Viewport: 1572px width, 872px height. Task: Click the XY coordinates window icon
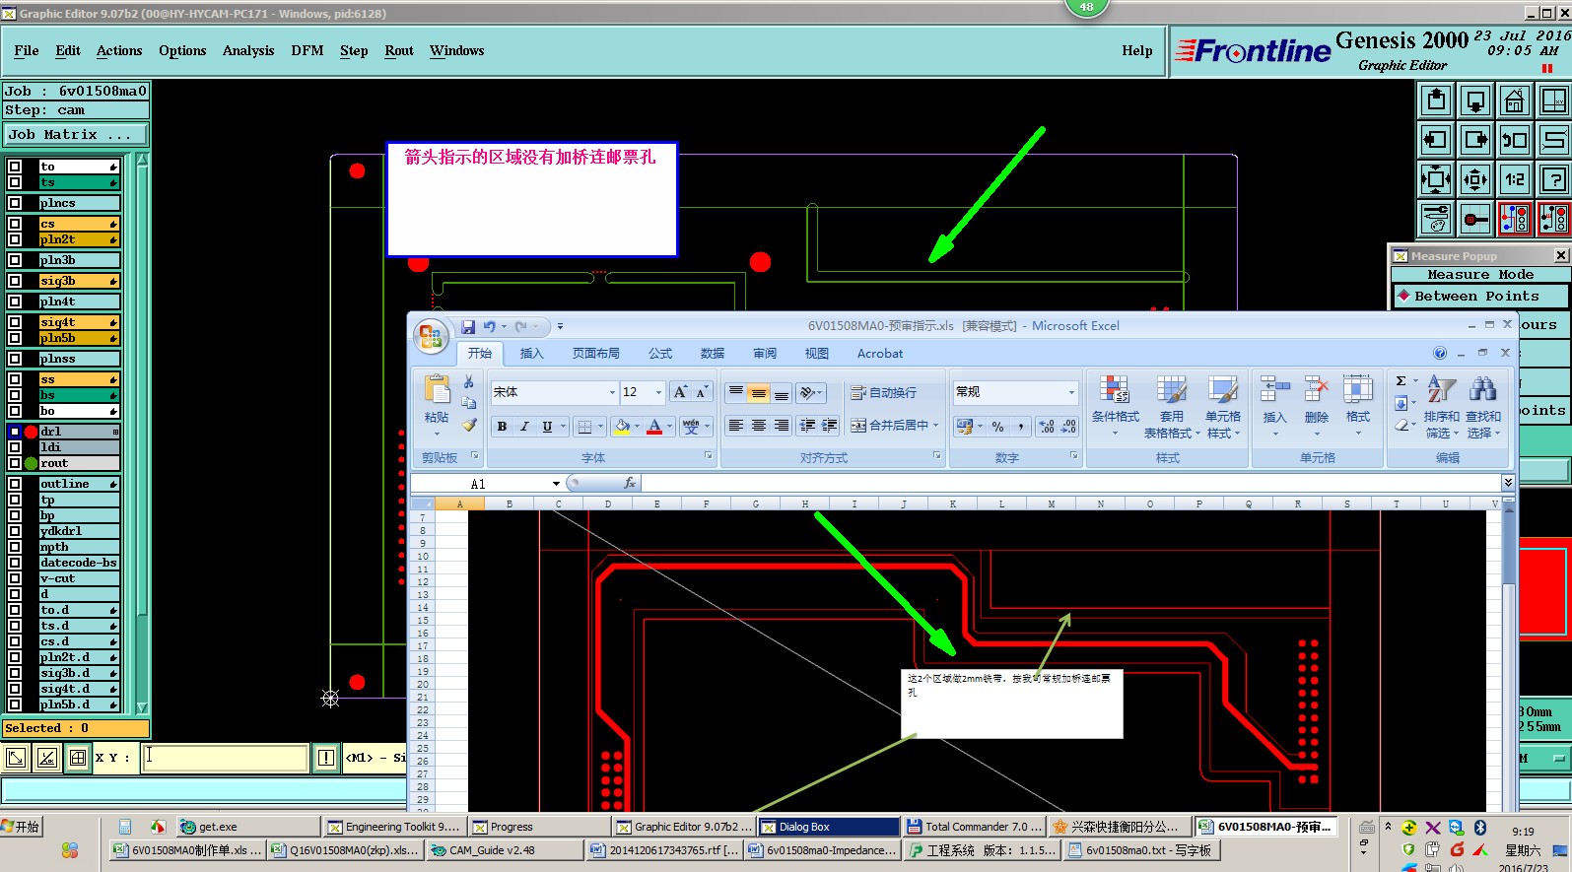click(1554, 101)
